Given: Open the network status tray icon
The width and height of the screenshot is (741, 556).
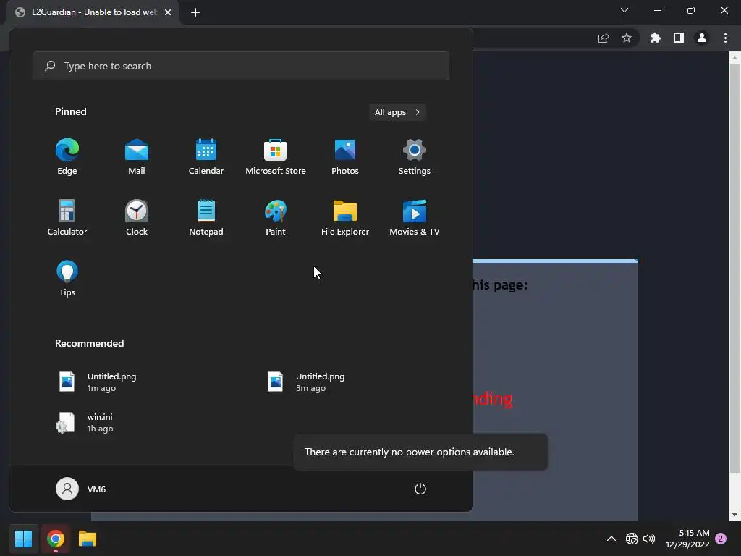Looking at the screenshot, I should click(631, 539).
